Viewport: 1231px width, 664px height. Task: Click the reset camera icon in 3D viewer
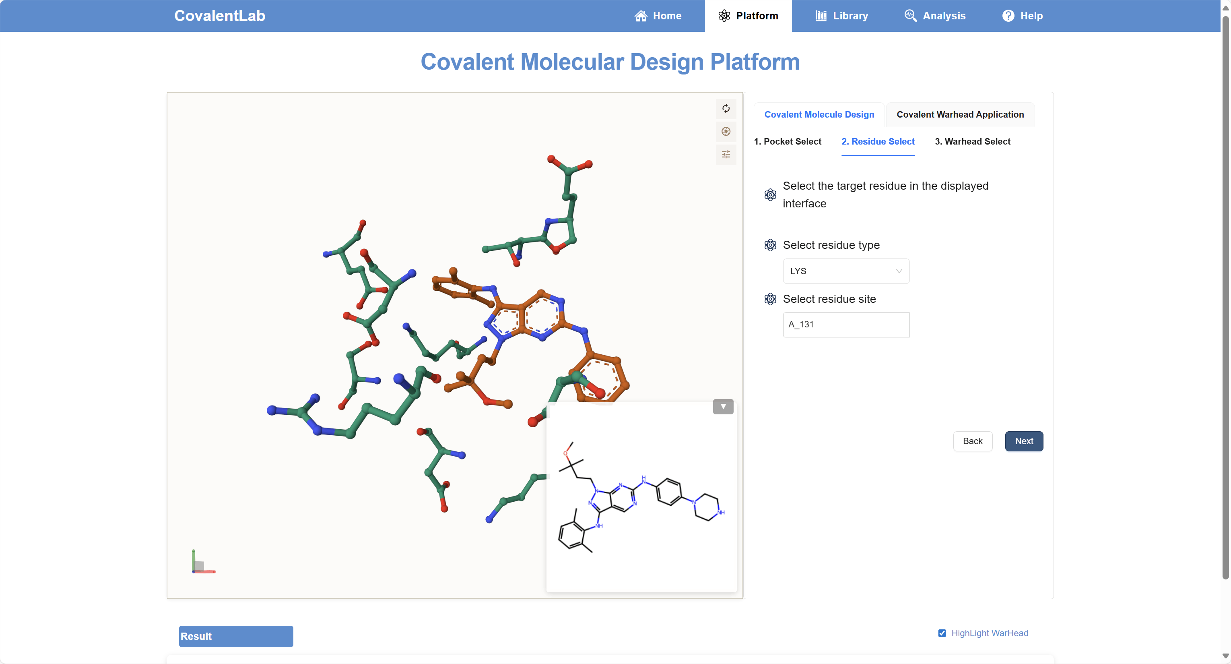click(x=726, y=108)
